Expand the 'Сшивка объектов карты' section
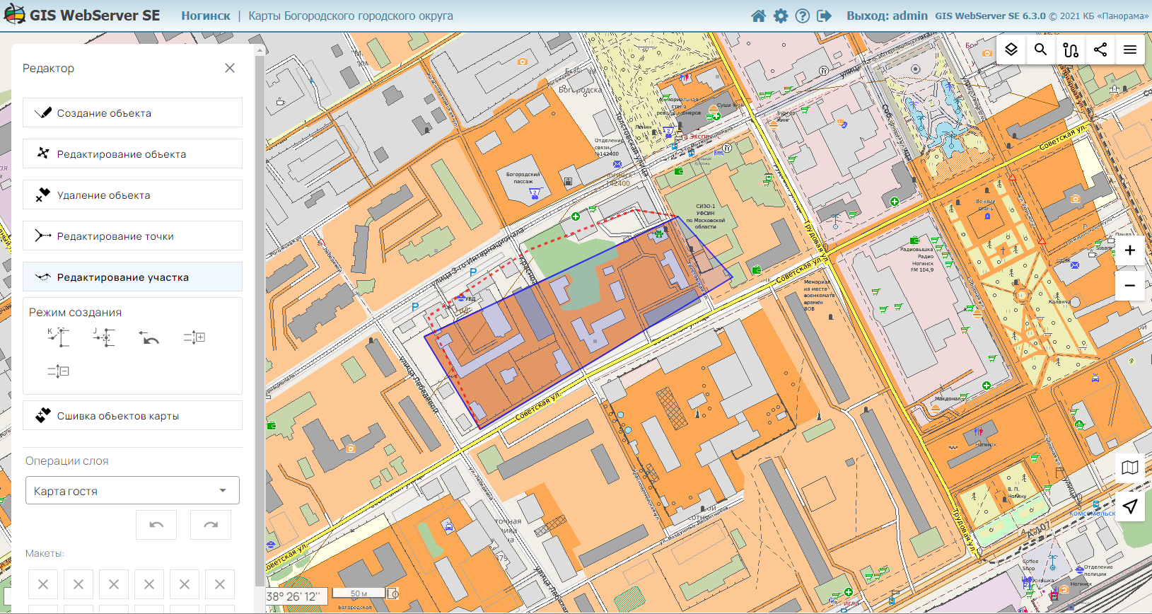 click(132, 416)
